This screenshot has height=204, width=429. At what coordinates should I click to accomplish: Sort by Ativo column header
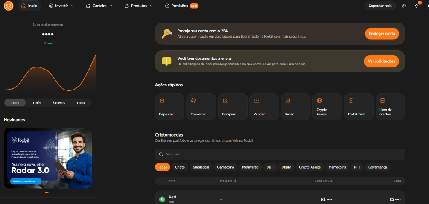click(172, 181)
